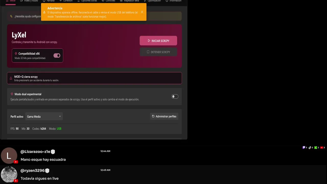
Task: Close the Advertencia warning notification
Action: [x=142, y=12]
